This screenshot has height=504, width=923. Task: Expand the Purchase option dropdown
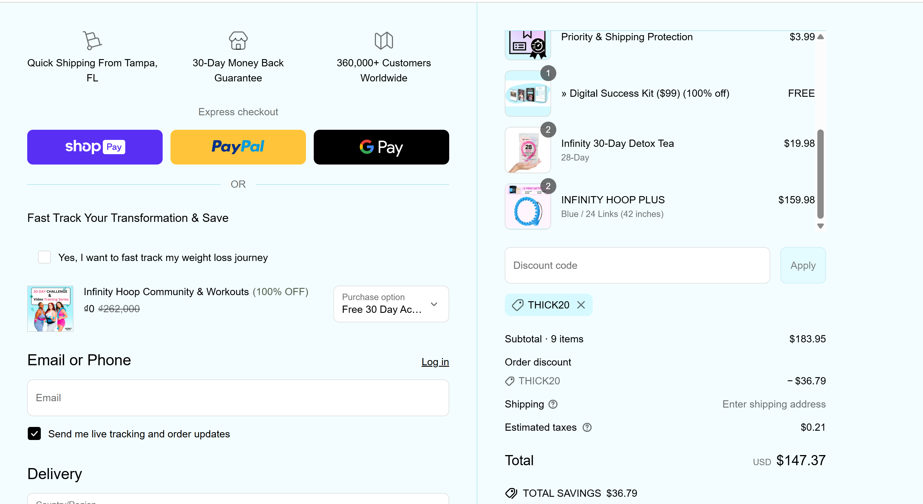coord(391,304)
